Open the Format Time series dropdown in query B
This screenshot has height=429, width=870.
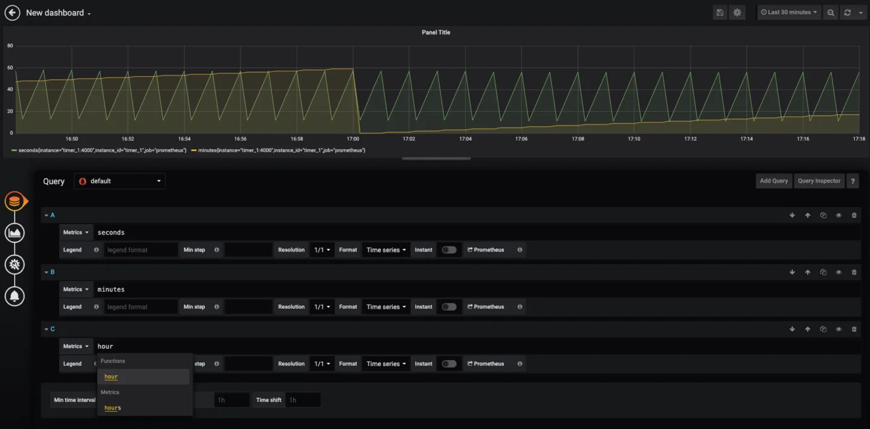tap(386, 307)
